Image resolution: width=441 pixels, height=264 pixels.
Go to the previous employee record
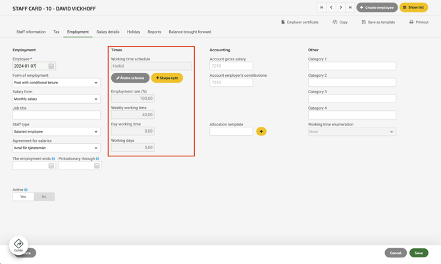[x=331, y=8]
